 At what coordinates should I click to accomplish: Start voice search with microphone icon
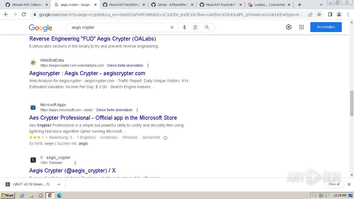184,27
